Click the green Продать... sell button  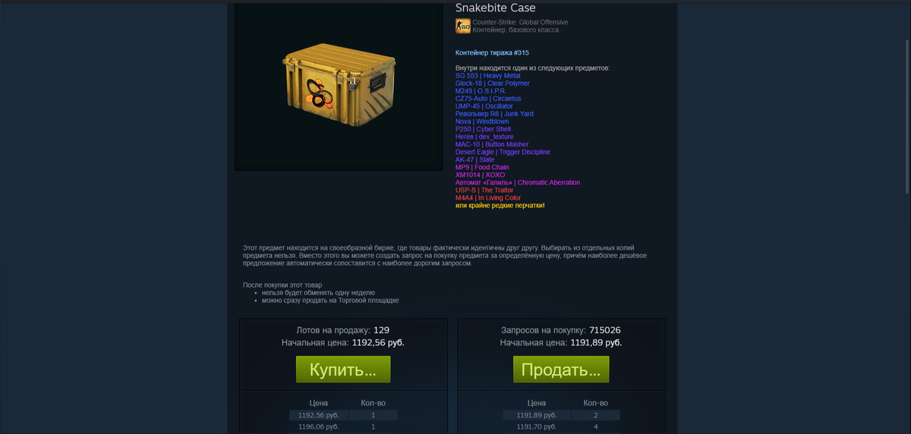pyautogui.click(x=561, y=370)
